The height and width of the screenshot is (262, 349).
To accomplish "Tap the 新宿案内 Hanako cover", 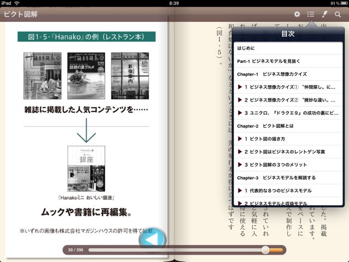I will 130,76.
